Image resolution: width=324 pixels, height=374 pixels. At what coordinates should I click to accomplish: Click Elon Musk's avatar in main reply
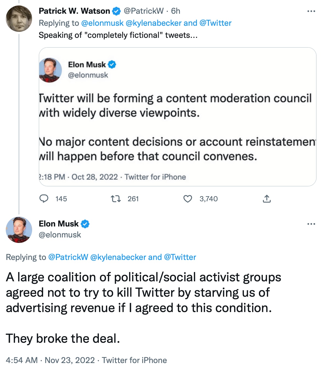point(19,230)
